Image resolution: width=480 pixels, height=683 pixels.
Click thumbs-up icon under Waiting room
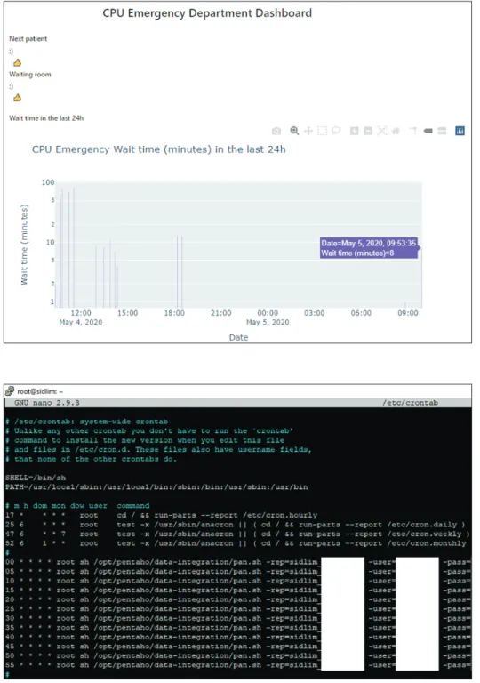click(x=17, y=98)
